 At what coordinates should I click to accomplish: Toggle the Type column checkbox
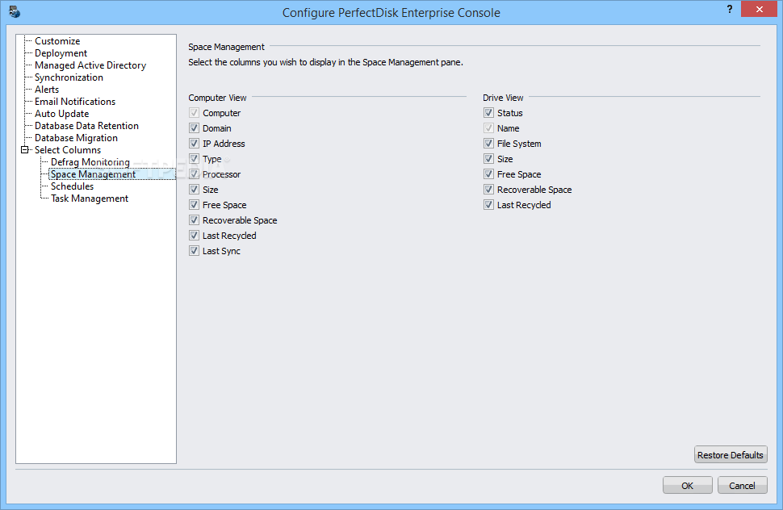195,159
